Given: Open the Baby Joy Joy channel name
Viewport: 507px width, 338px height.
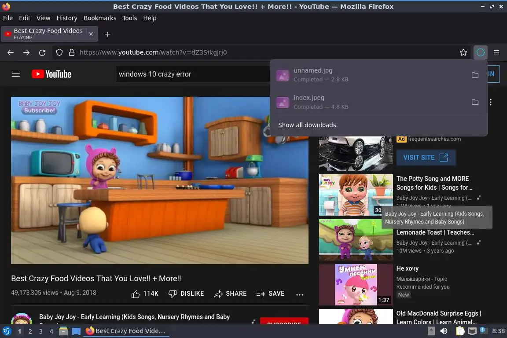Looking at the screenshot, I should [135, 317].
